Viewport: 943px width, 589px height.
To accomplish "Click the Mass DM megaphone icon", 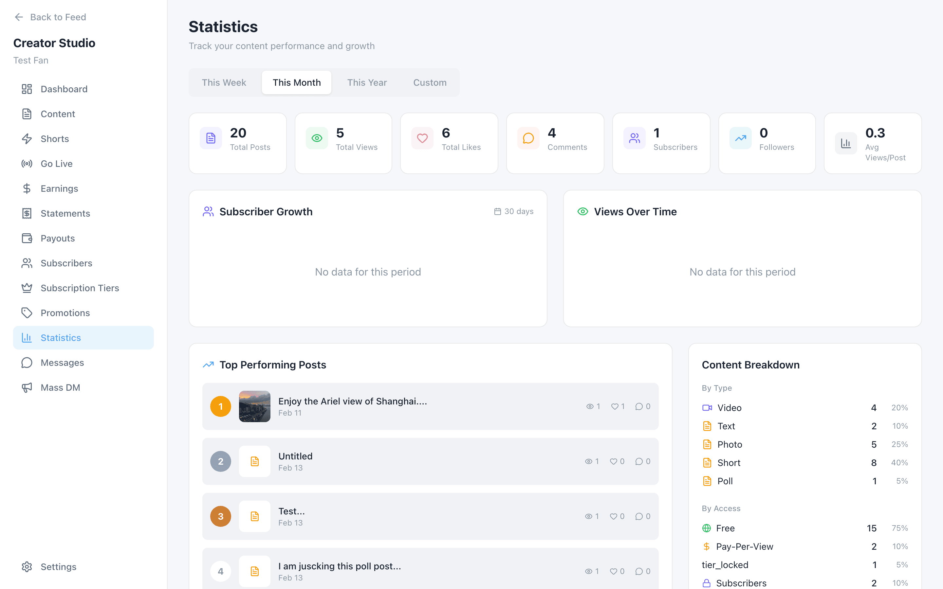I will coord(27,388).
